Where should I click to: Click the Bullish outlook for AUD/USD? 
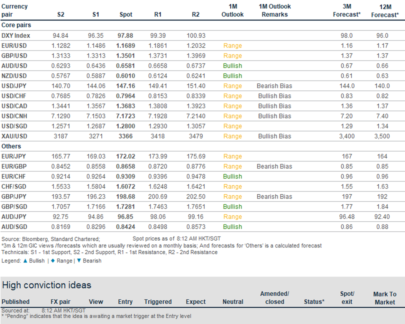pyautogui.click(x=233, y=66)
